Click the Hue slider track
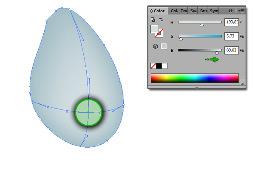255x177 pixels. 200,22
